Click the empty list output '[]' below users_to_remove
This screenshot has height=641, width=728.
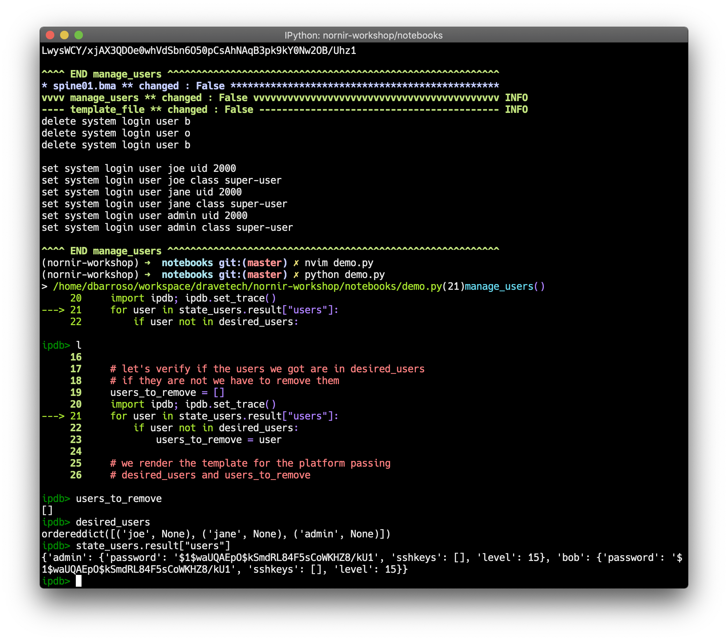[47, 511]
